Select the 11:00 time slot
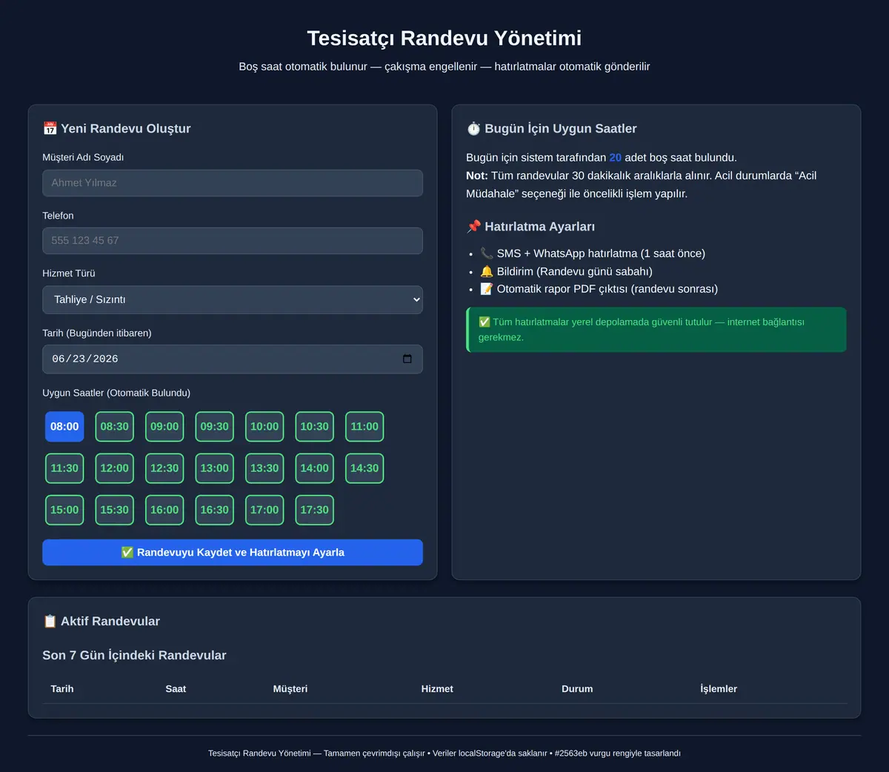889x772 pixels. click(x=364, y=427)
